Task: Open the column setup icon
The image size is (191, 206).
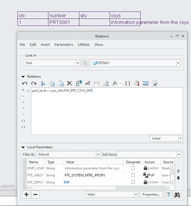Action: [168, 195]
